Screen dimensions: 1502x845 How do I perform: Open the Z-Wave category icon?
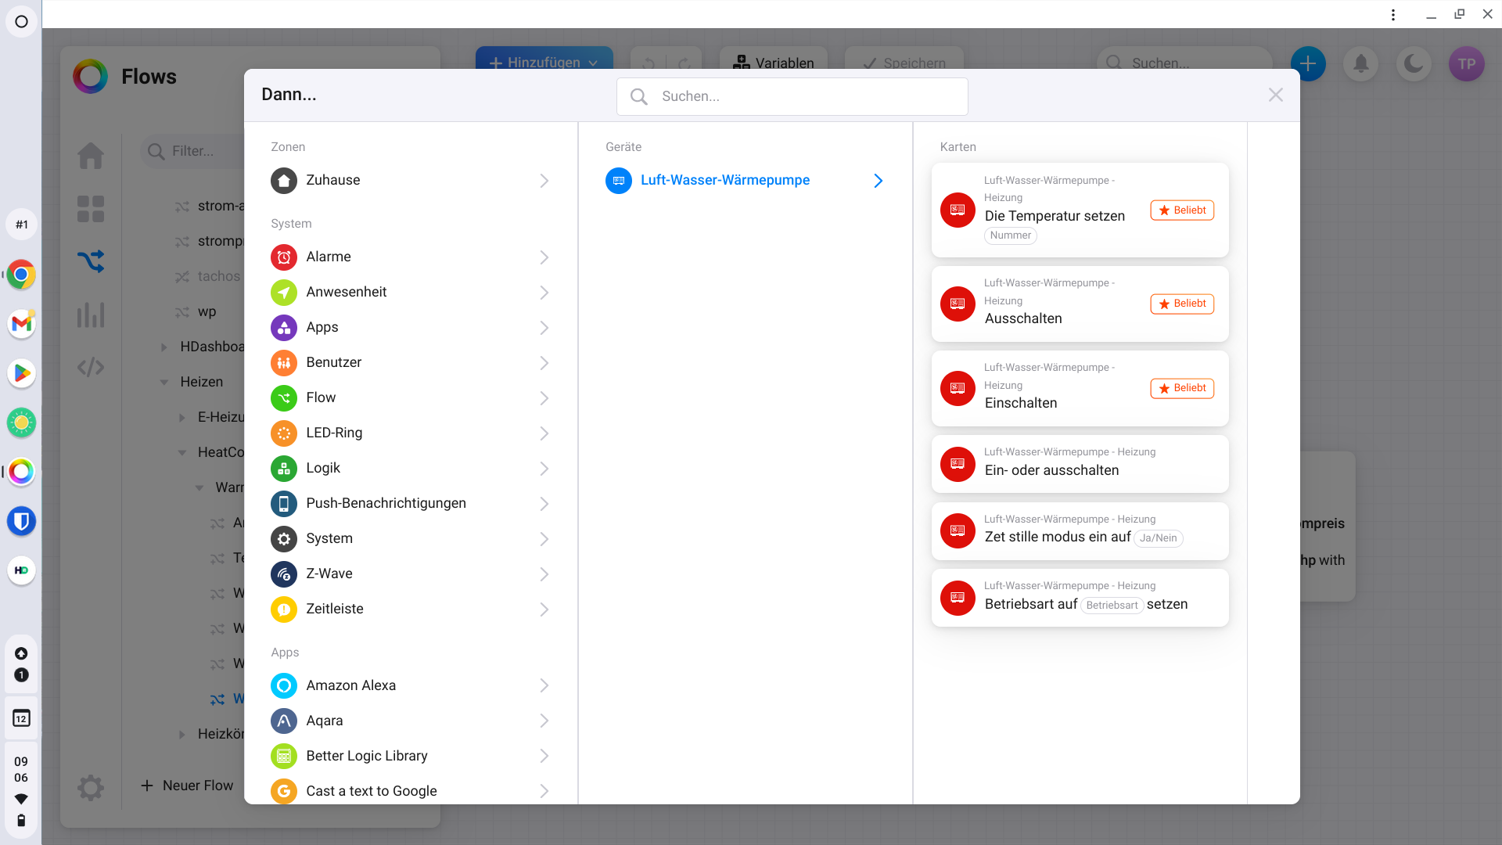tap(284, 574)
